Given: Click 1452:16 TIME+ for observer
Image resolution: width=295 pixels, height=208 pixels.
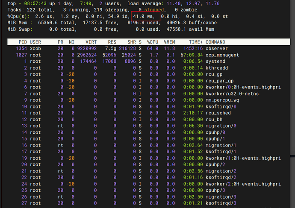Looking at the screenshot, I should (x=193, y=49).
